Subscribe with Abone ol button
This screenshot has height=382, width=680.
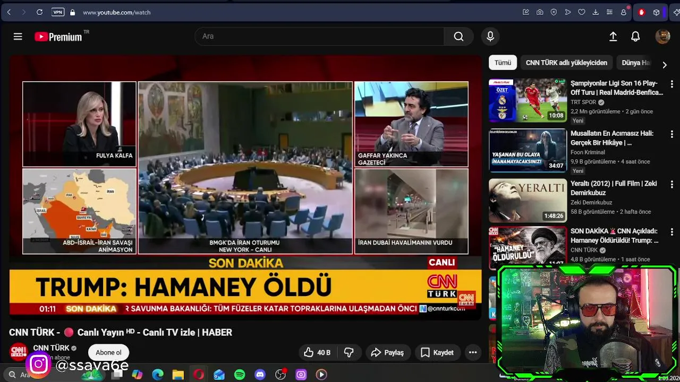tap(108, 352)
